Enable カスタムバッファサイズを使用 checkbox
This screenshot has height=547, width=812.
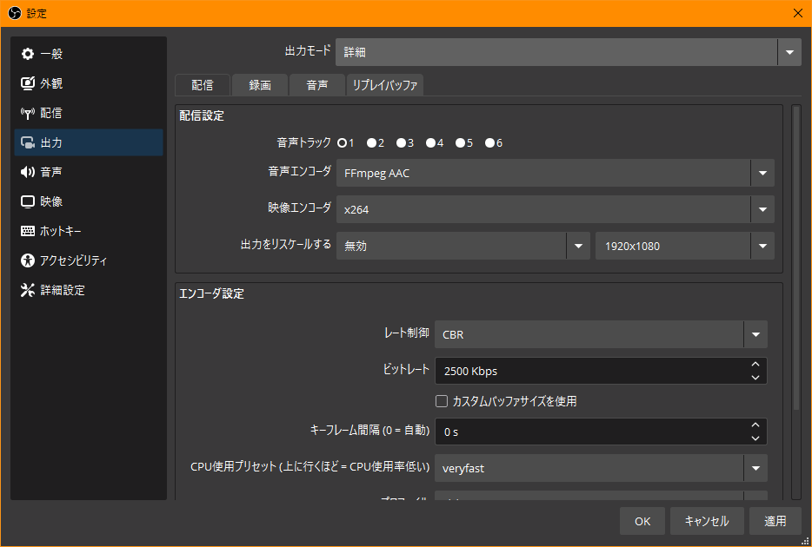click(442, 401)
